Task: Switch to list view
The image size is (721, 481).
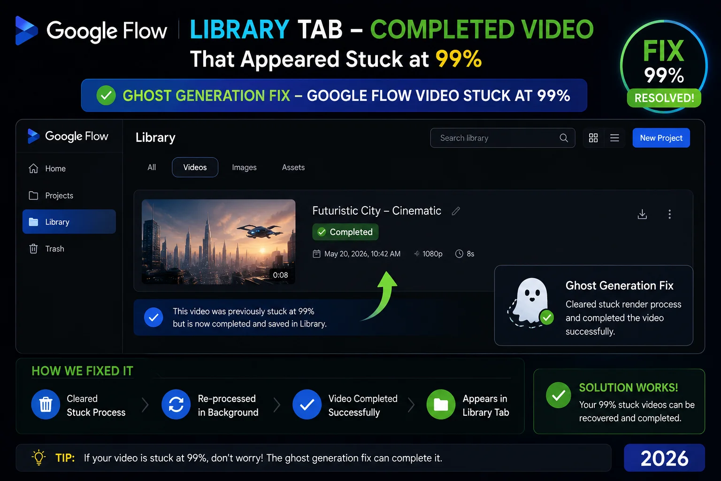Action: click(614, 138)
